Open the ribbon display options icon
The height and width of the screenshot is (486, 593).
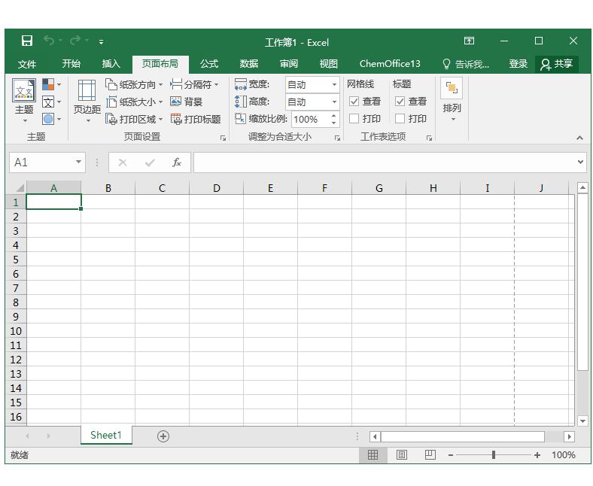tap(469, 41)
